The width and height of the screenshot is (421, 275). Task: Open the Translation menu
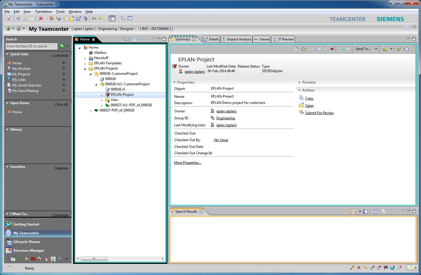pyautogui.click(x=43, y=12)
